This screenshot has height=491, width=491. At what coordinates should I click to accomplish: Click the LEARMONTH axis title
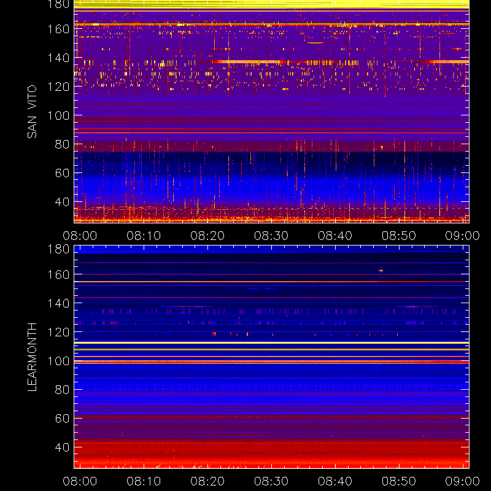[x=33, y=357]
